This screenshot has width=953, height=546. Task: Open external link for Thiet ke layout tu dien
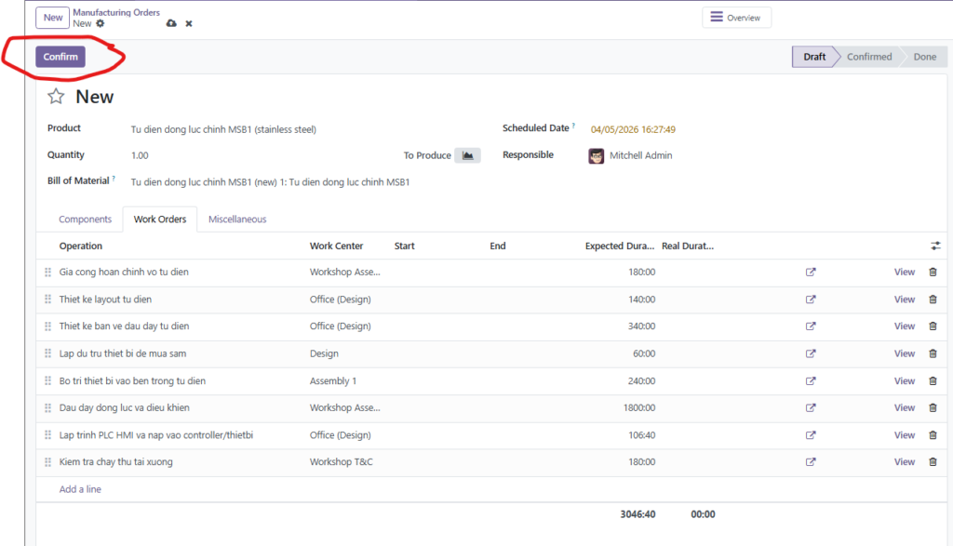pyautogui.click(x=811, y=300)
